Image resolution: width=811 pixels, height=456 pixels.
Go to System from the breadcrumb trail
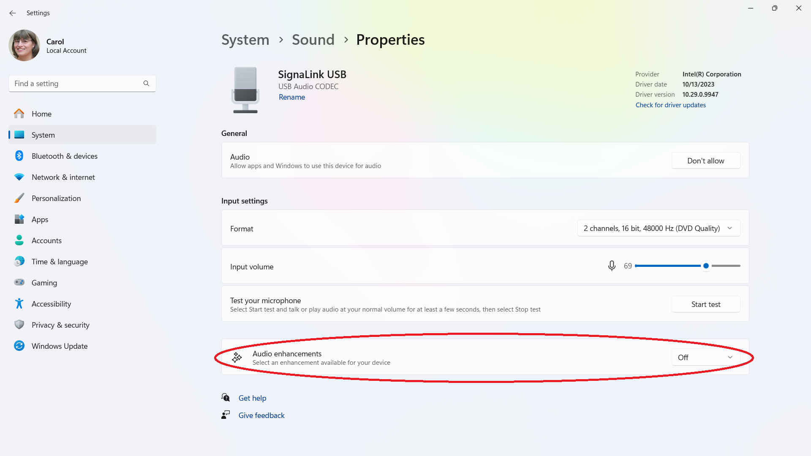pos(245,39)
